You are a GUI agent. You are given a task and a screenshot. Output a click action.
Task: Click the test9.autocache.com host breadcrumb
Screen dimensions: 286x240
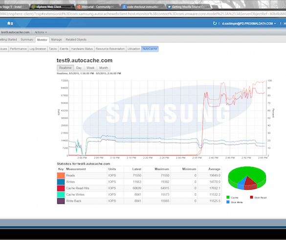point(15,32)
